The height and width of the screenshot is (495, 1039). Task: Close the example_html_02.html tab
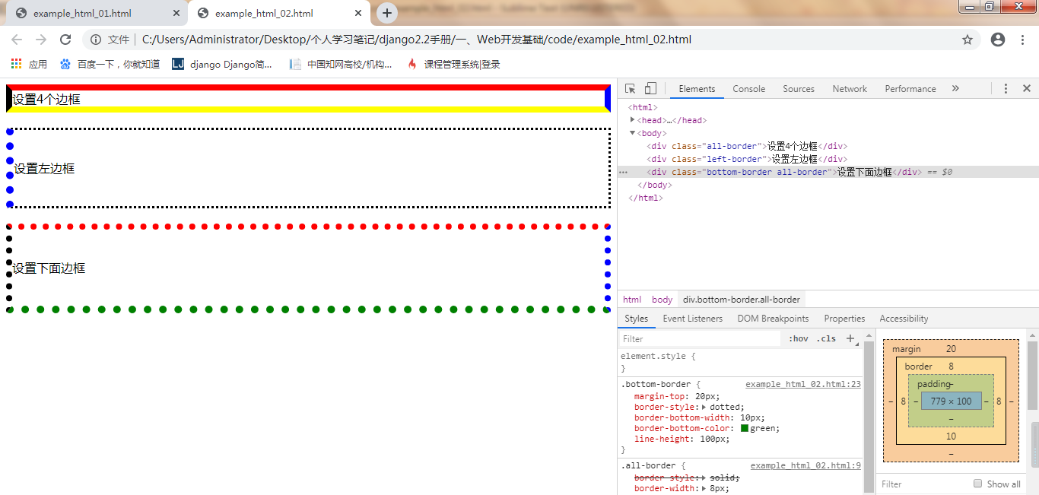point(357,14)
